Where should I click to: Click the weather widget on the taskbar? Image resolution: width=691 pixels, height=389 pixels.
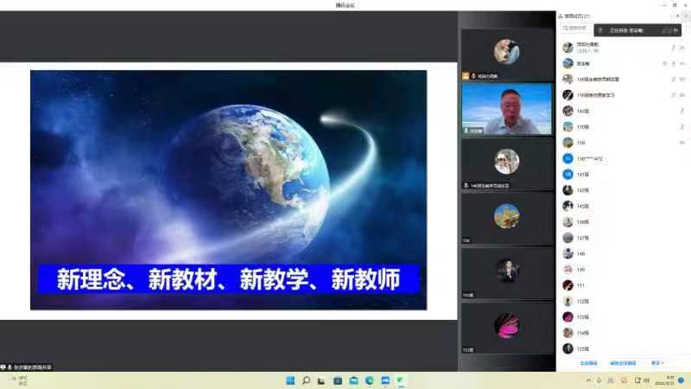pos(17,380)
